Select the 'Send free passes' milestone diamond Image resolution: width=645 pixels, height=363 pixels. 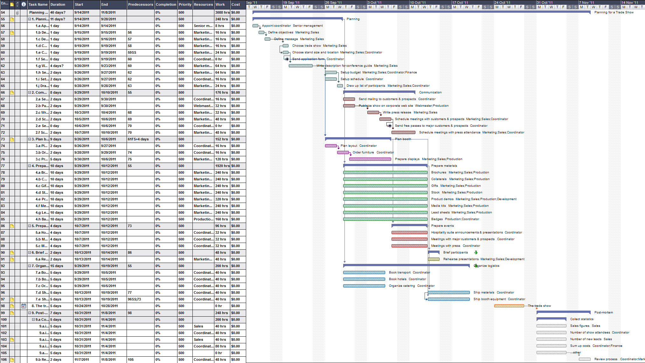(390, 125)
